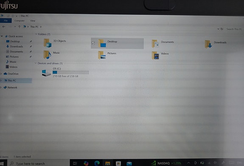The width and height of the screenshot is (244, 166).
Task: Open Task View on the taskbar
Action: (x=75, y=163)
